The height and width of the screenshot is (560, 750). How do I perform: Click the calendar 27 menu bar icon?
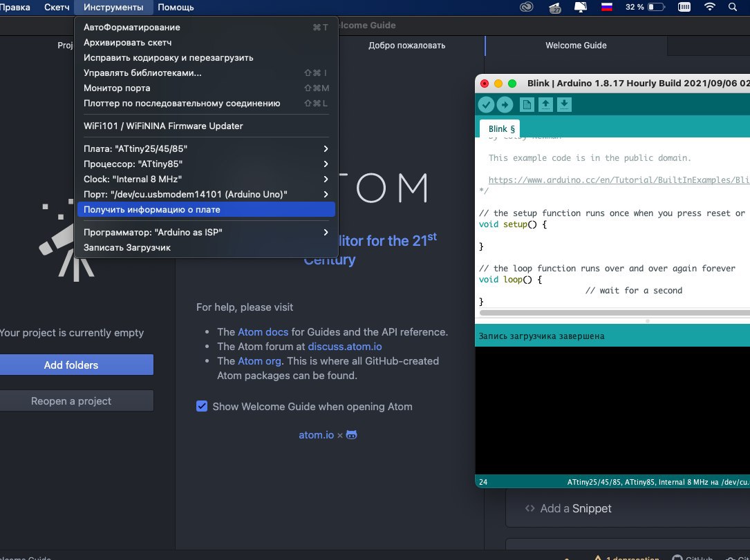point(555,8)
